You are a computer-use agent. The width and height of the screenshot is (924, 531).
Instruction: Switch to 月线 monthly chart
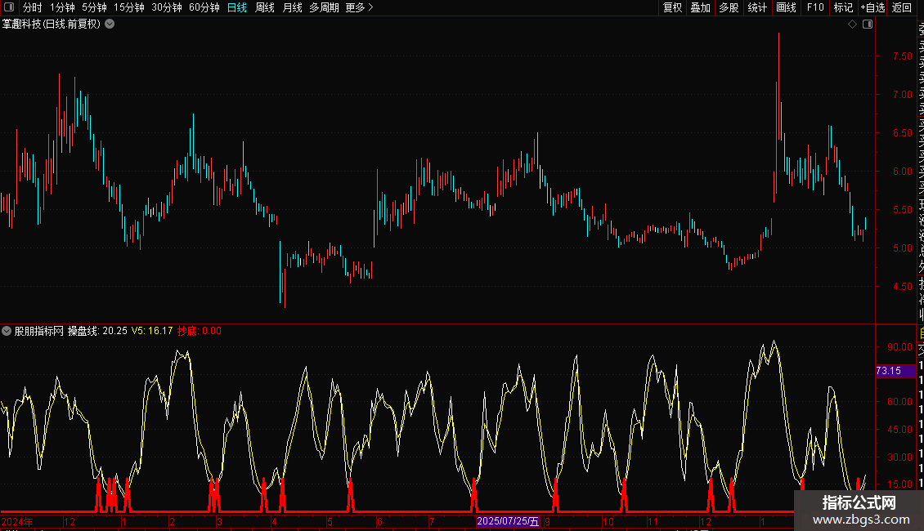pyautogui.click(x=292, y=7)
